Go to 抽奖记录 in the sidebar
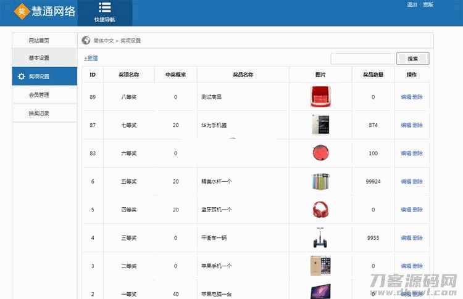This screenshot has width=463, height=299. pos(39,113)
